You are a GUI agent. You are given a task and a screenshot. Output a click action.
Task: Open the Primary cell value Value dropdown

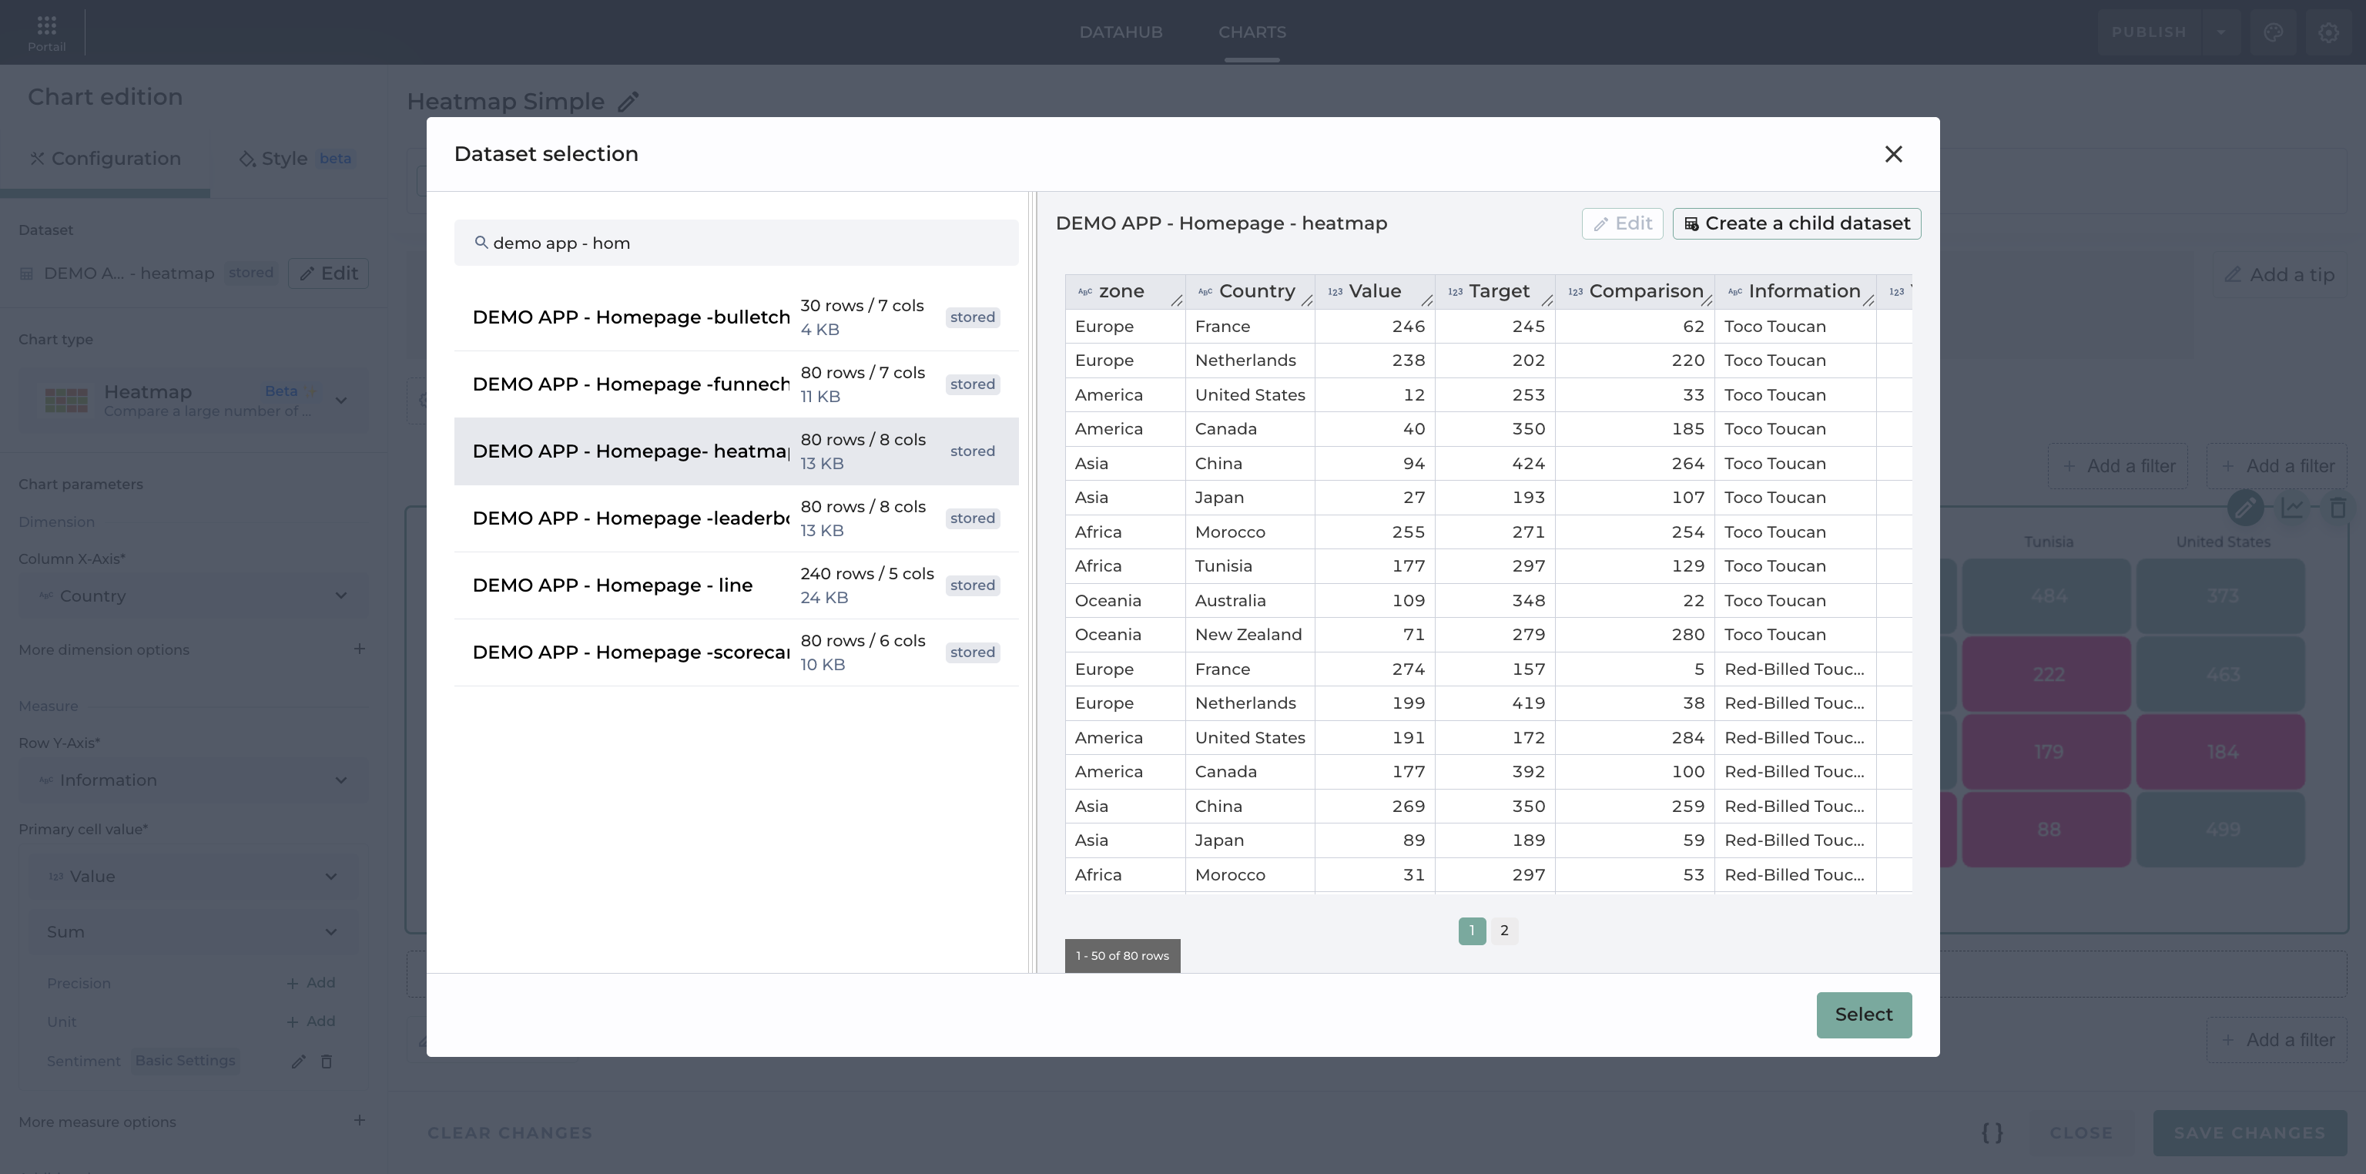point(193,877)
